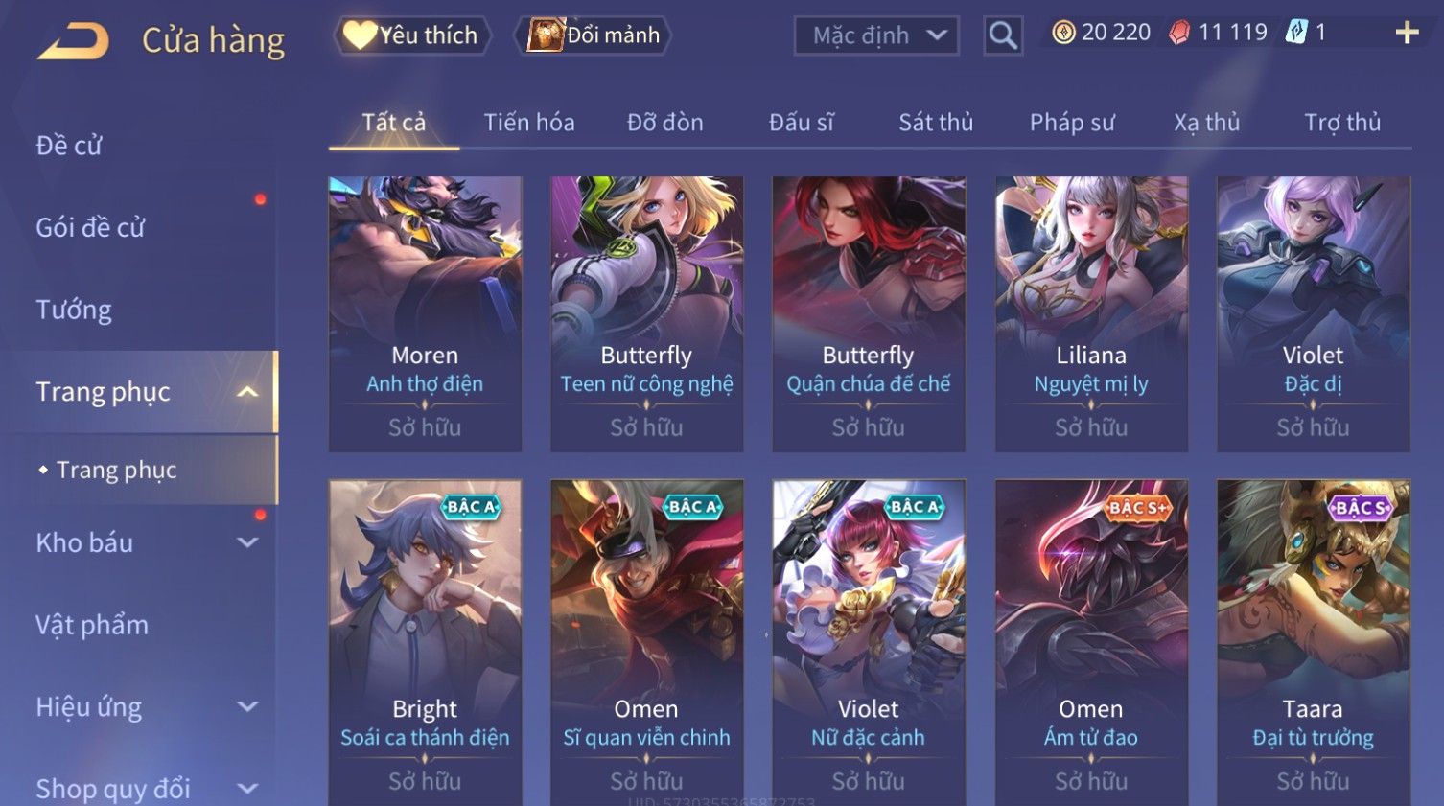
Task: Open Tướng in the left sidebar
Action: [x=74, y=310]
